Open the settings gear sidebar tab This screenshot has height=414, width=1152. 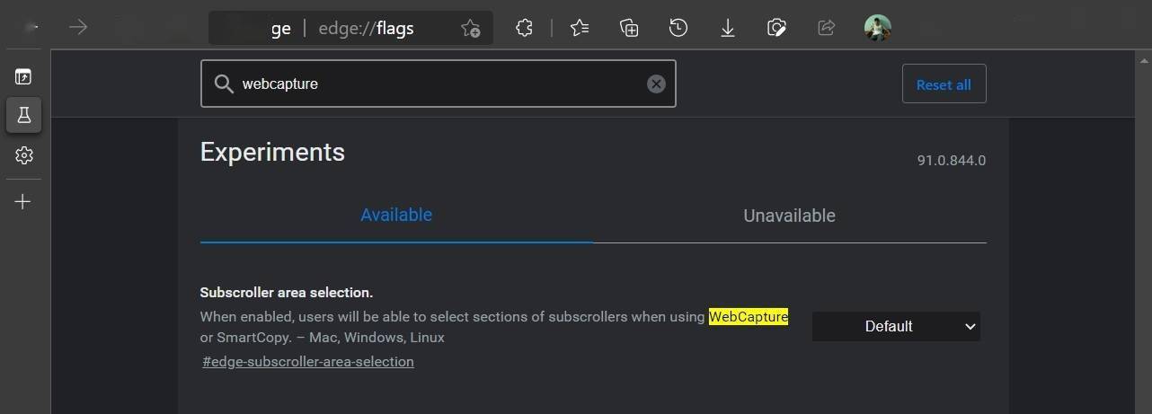(23, 155)
